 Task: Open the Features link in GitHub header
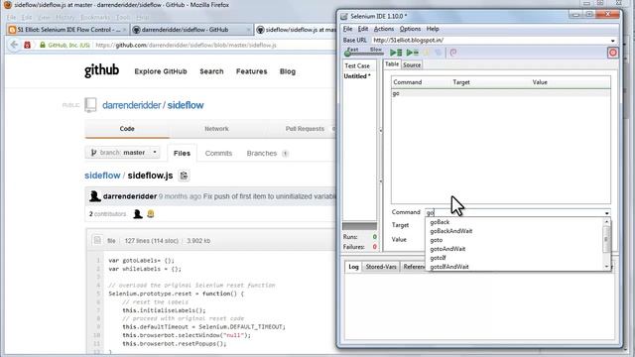(251, 71)
